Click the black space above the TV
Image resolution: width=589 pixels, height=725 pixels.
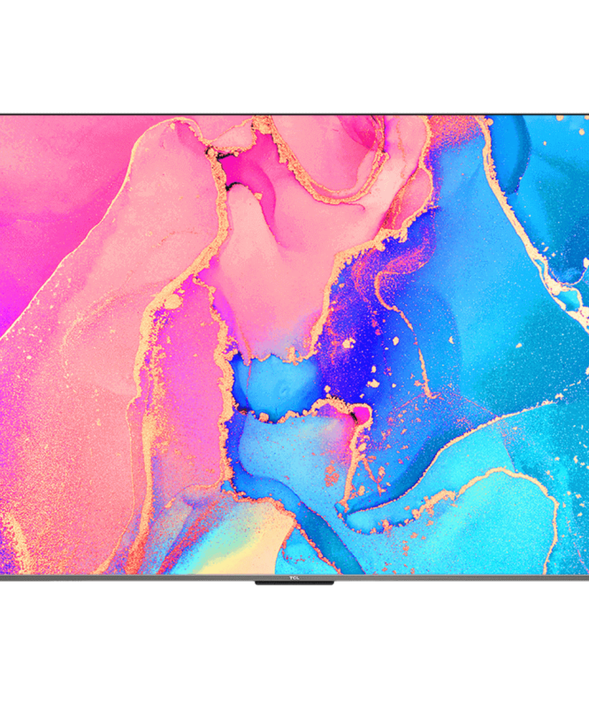point(294,53)
